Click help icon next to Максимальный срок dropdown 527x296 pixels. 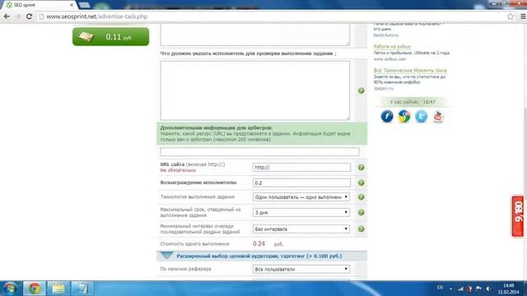coord(361,212)
